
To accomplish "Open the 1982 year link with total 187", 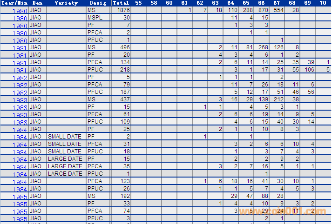I will [x=19, y=93].
